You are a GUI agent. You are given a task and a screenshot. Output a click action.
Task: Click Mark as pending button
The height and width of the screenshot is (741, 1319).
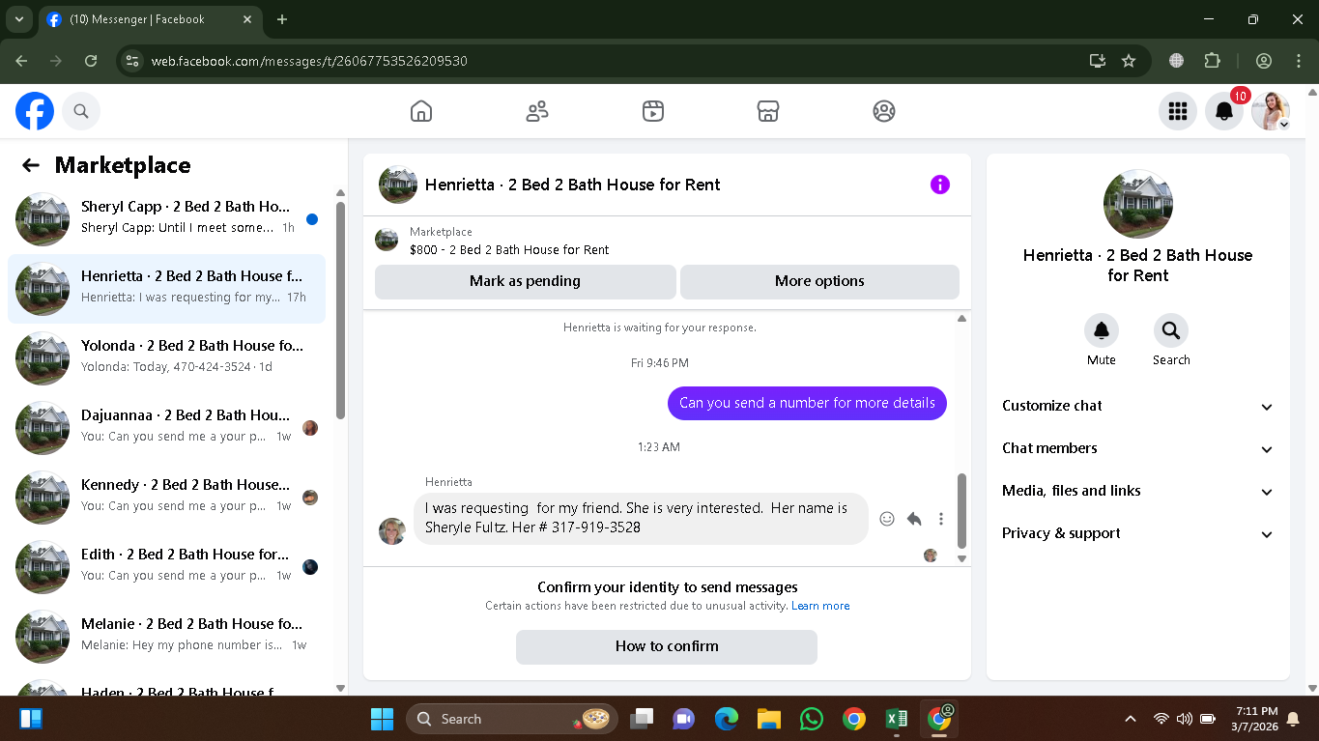point(526,281)
